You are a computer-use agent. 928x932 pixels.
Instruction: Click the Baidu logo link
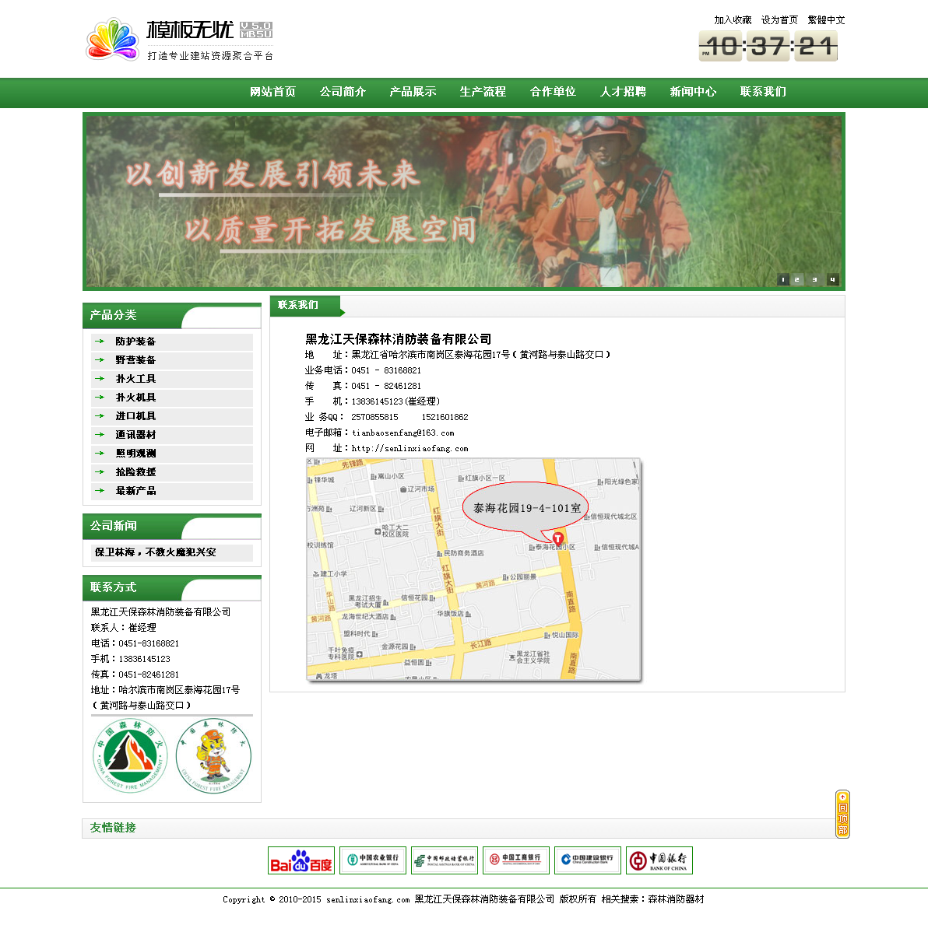(x=301, y=860)
